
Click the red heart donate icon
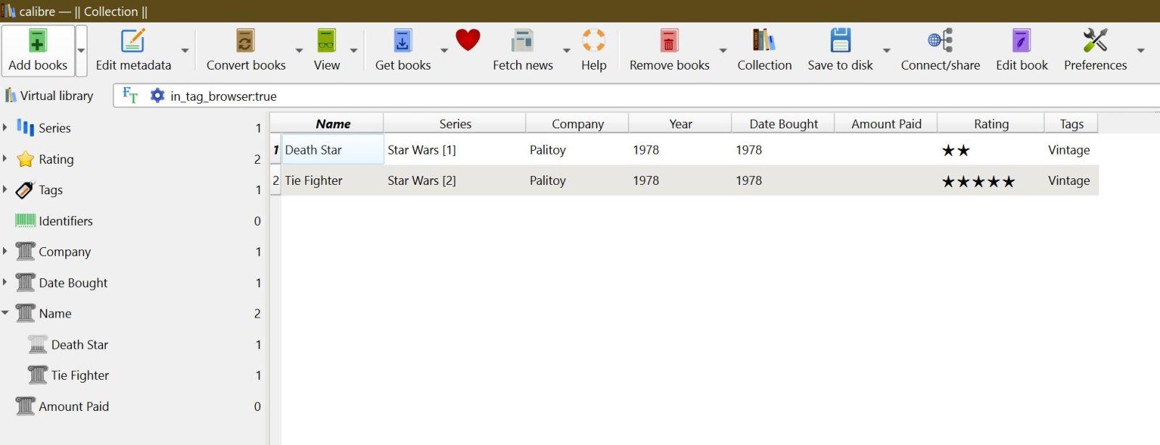(468, 40)
